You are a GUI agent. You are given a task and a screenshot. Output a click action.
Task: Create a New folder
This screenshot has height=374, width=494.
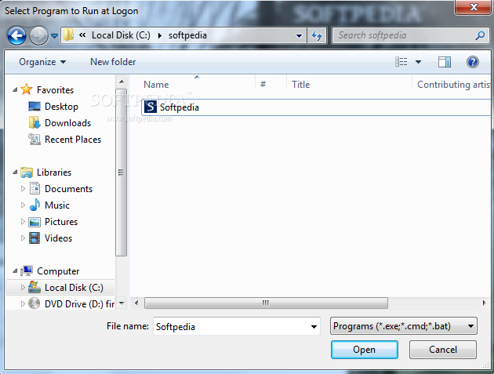(113, 62)
